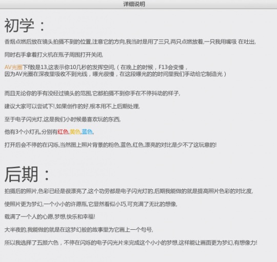Click the 后期： heading

coord(27,174)
